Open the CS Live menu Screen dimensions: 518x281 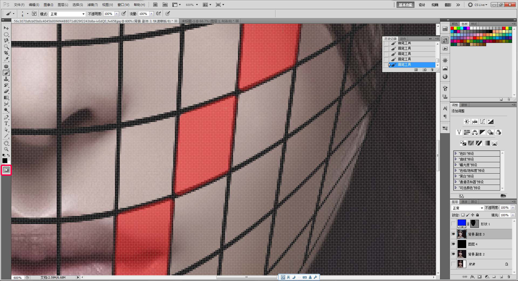(478, 5)
